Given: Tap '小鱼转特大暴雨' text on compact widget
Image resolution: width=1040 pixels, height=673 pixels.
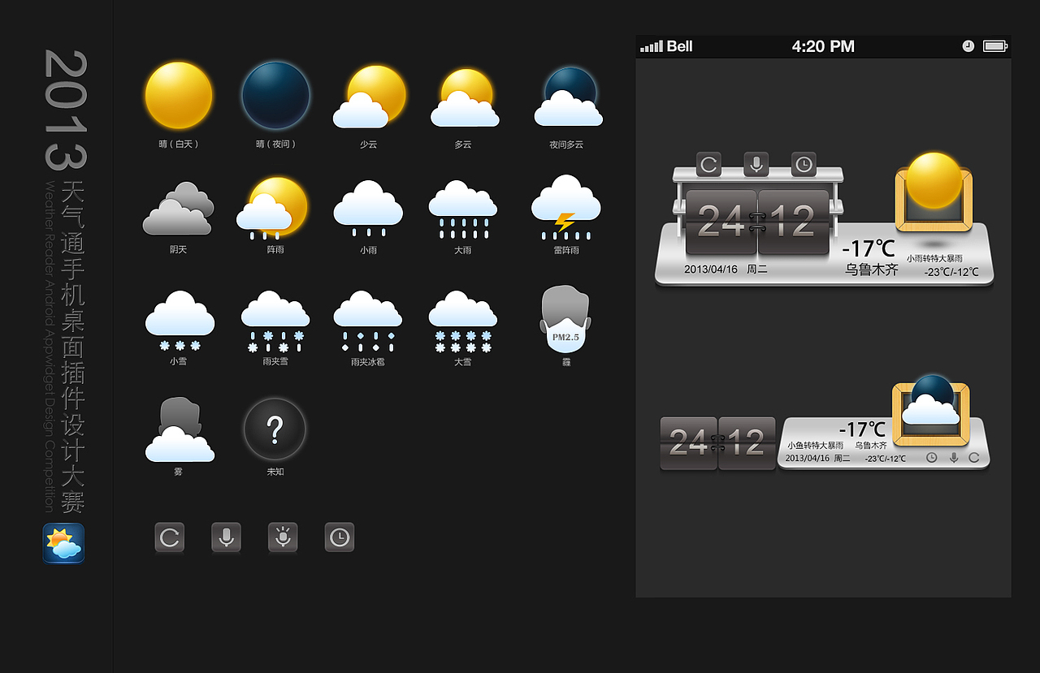Looking at the screenshot, I should click(x=815, y=446).
